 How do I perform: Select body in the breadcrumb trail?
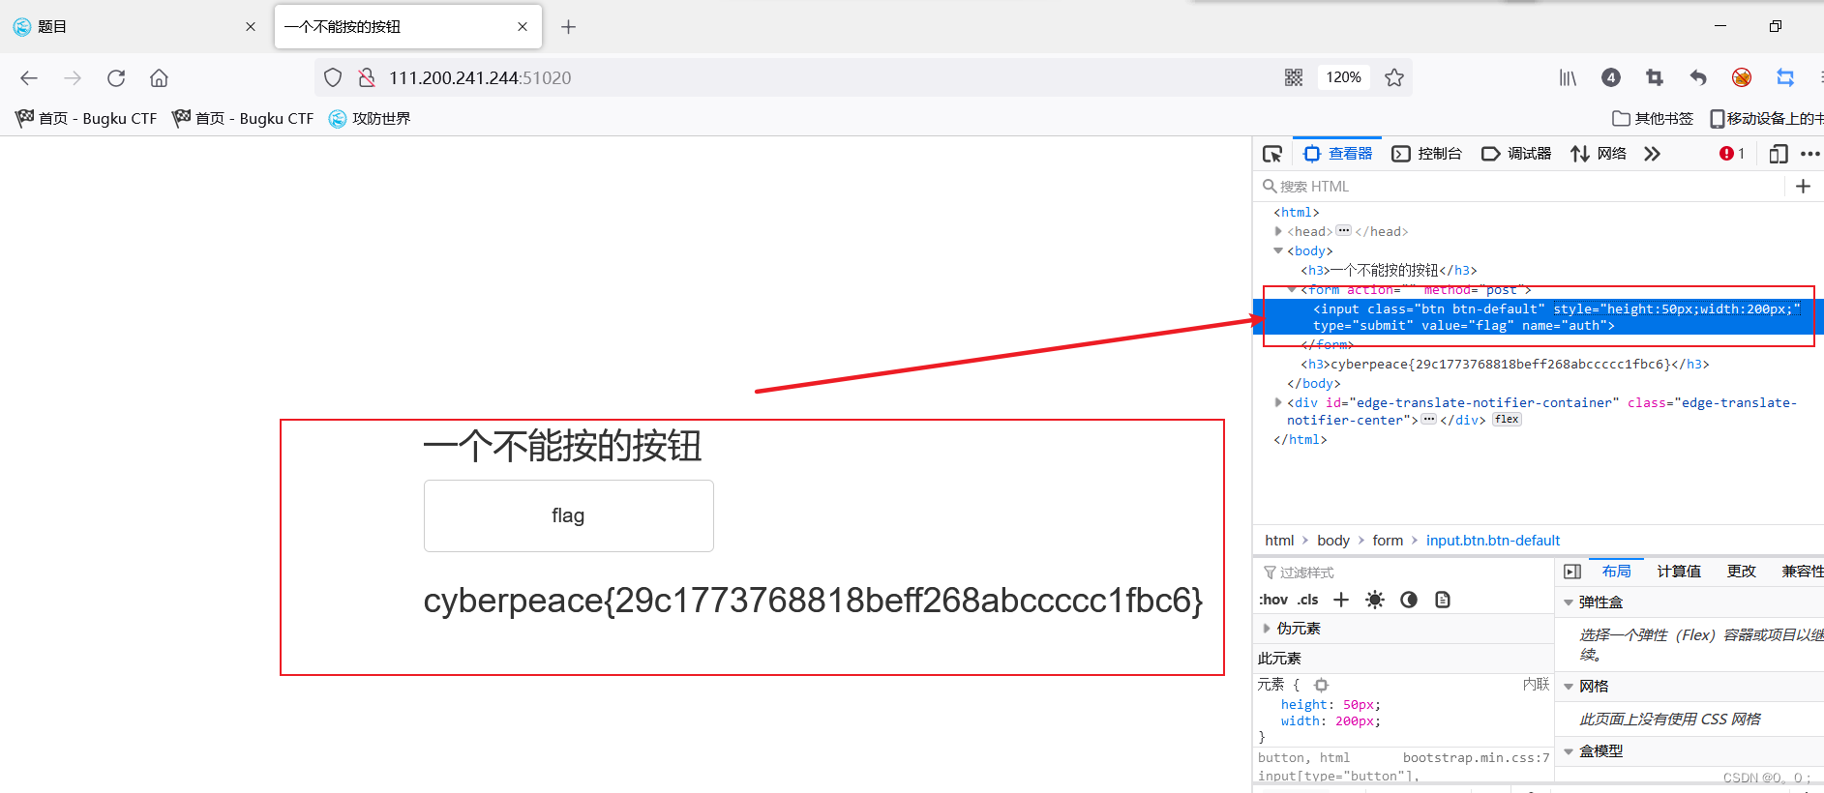1333,541
